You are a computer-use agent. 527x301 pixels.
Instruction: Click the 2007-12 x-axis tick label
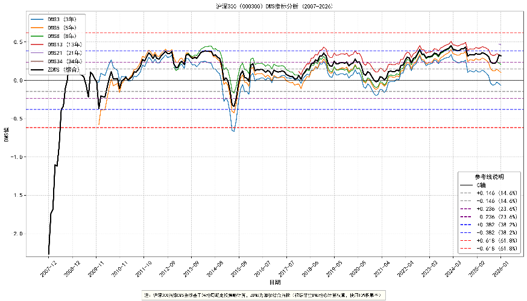point(49,268)
